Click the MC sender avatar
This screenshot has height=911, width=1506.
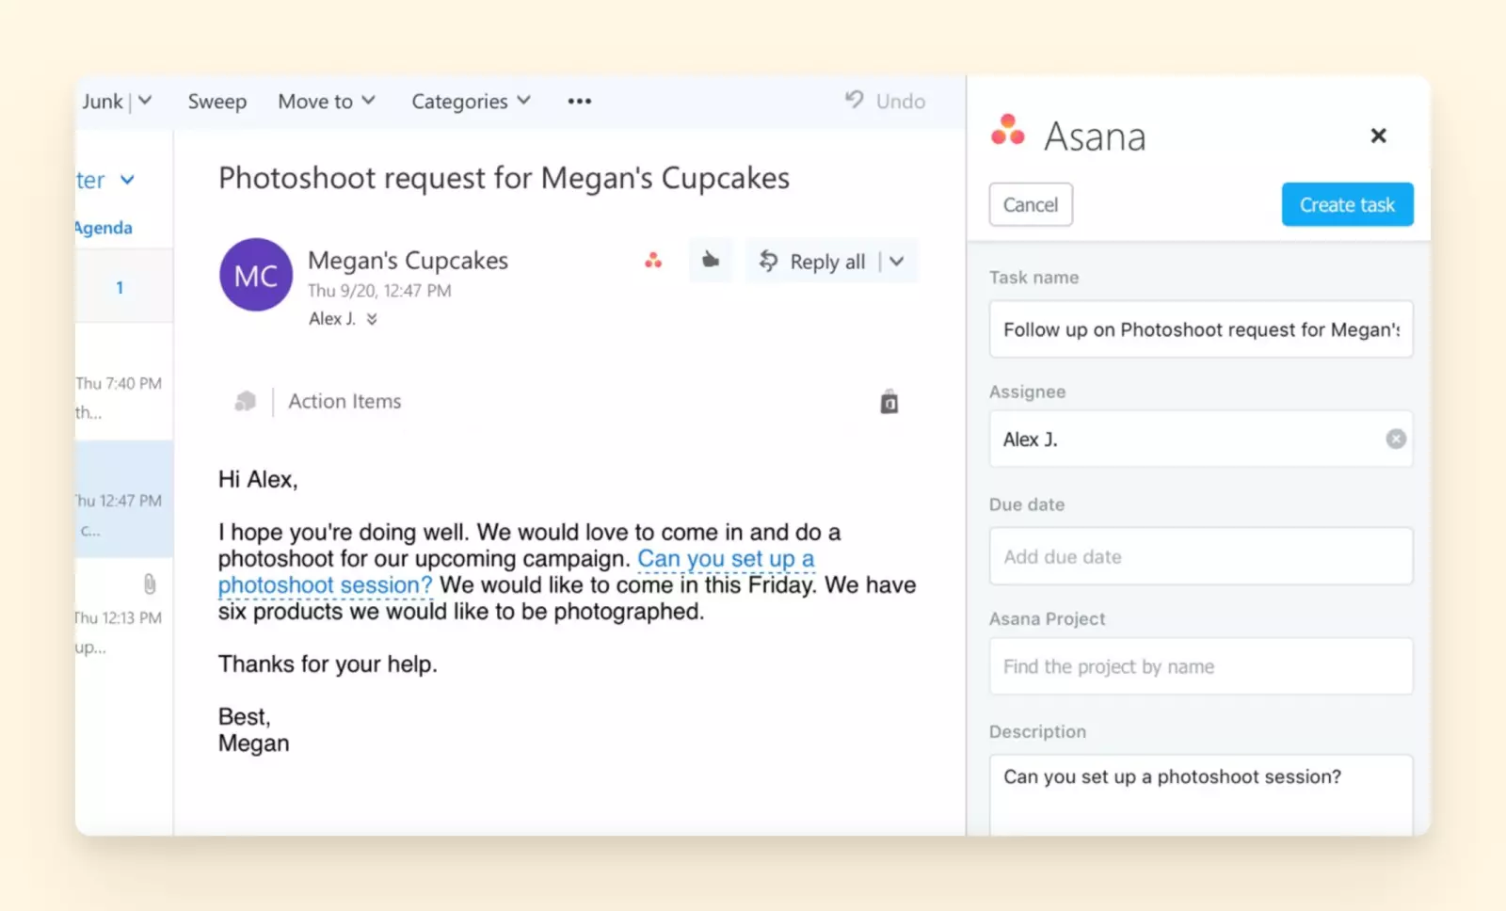pyautogui.click(x=256, y=275)
